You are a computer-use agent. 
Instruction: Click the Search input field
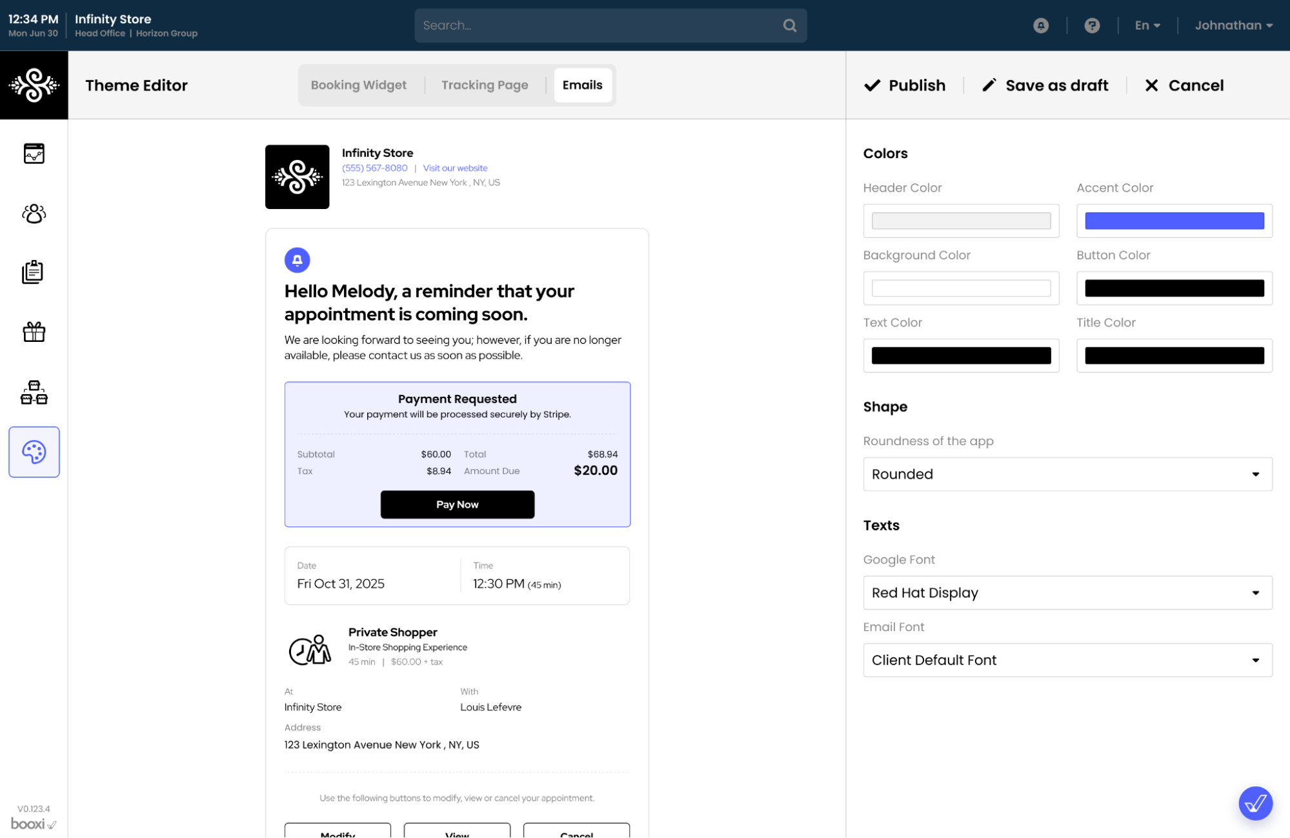click(x=597, y=26)
